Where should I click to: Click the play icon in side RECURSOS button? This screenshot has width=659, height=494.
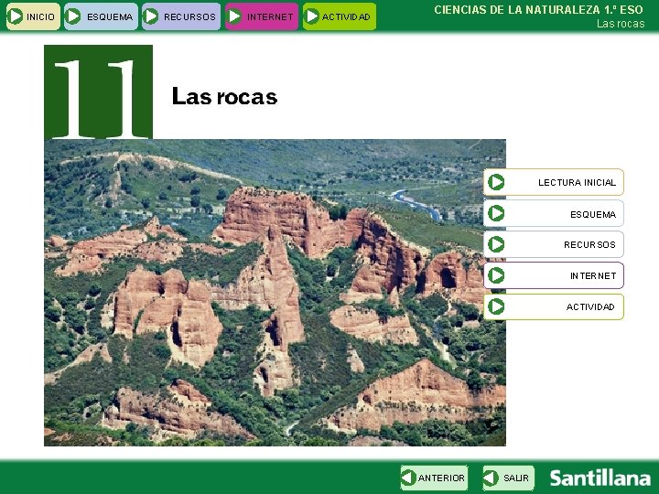pyautogui.click(x=496, y=244)
